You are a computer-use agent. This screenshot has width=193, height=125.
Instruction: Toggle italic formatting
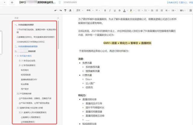point(110,10)
